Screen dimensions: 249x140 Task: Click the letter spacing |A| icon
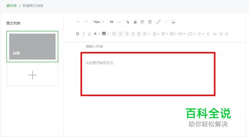pyautogui.click(x=180, y=34)
